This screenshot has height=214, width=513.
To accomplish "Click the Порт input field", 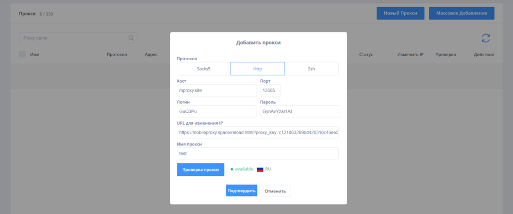I will tap(271, 90).
